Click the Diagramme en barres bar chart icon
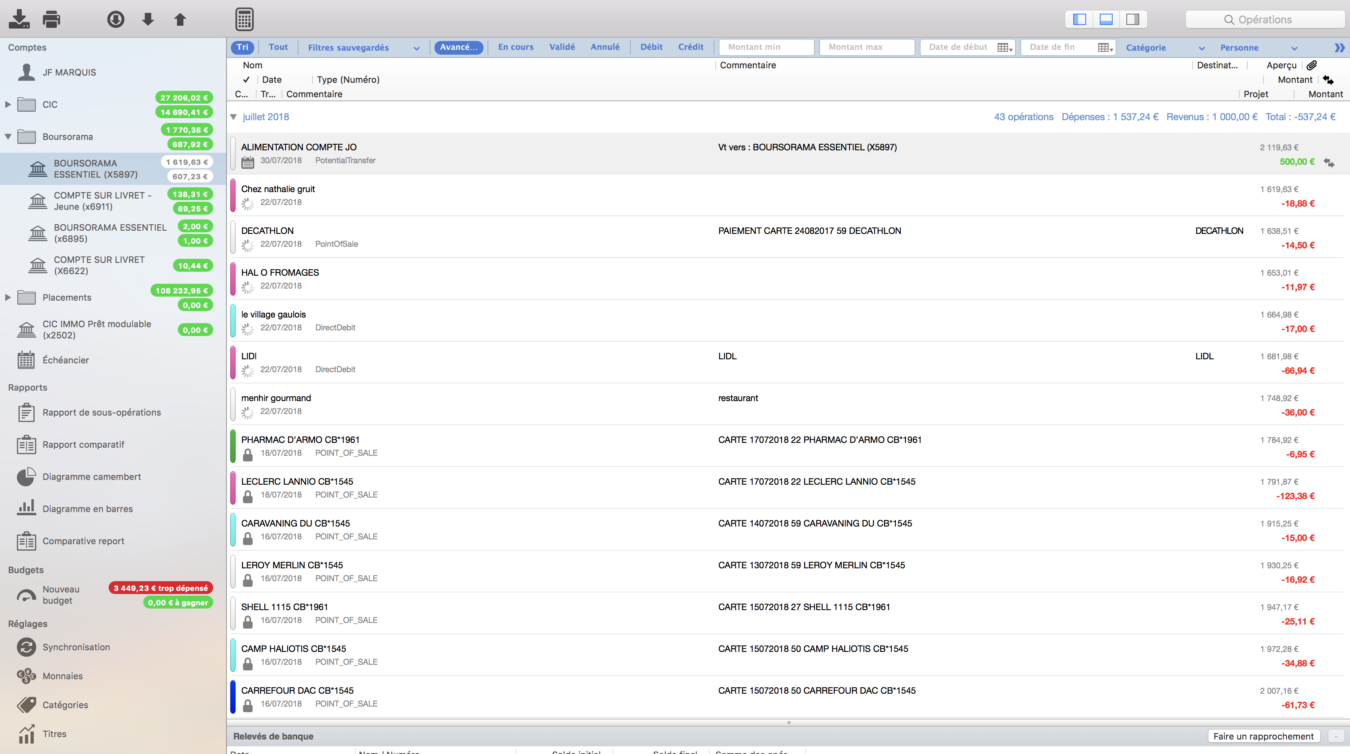Screen dimensions: 1350x754 click(25, 508)
